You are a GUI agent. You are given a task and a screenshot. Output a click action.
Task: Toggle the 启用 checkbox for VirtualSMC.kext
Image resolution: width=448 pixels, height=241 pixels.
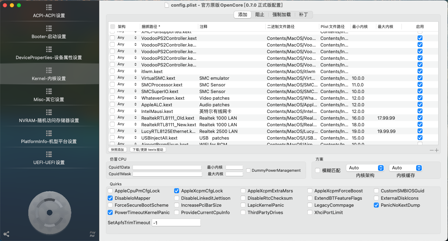point(420,78)
